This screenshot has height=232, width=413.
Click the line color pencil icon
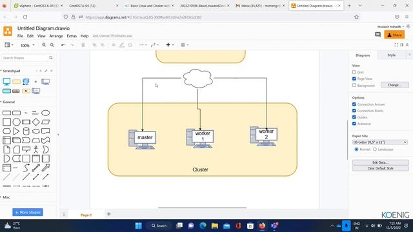coord(122,45)
